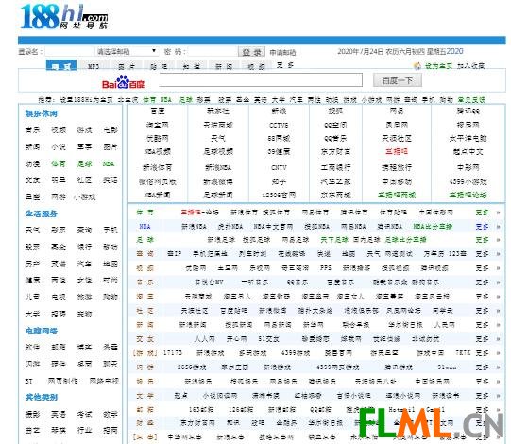511x444 pixels.
Task: Click 更多 next to search tabs
Action: (285, 65)
